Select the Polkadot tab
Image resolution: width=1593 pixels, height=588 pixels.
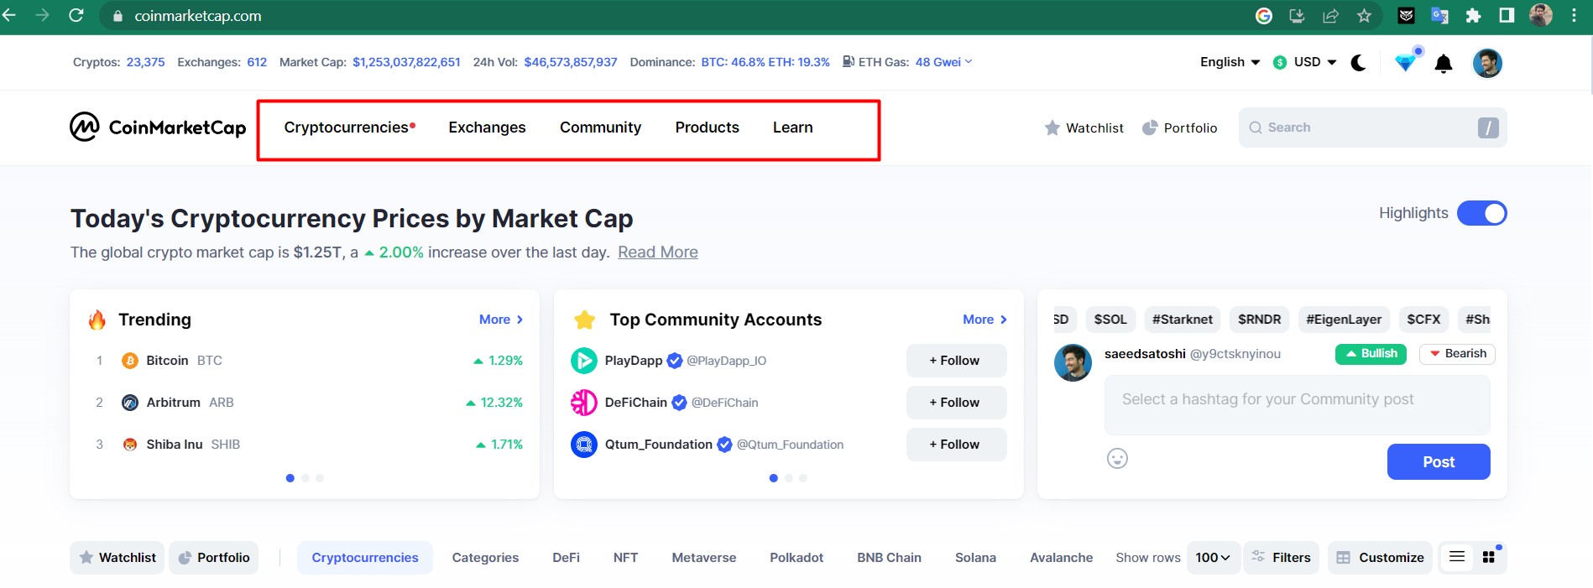(x=796, y=558)
